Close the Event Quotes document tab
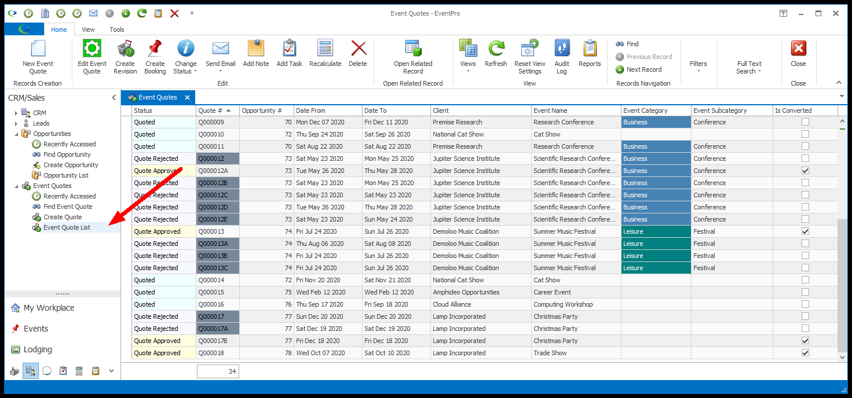This screenshot has width=852, height=398. pyautogui.click(x=187, y=98)
